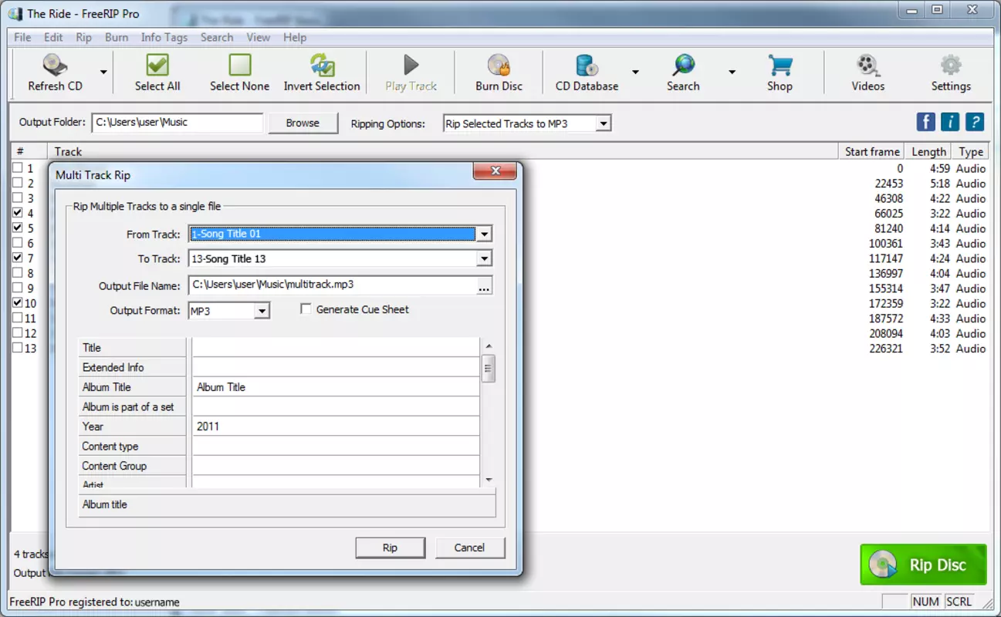
Task: Click the Invert Selection toolbar icon
Action: point(322,66)
